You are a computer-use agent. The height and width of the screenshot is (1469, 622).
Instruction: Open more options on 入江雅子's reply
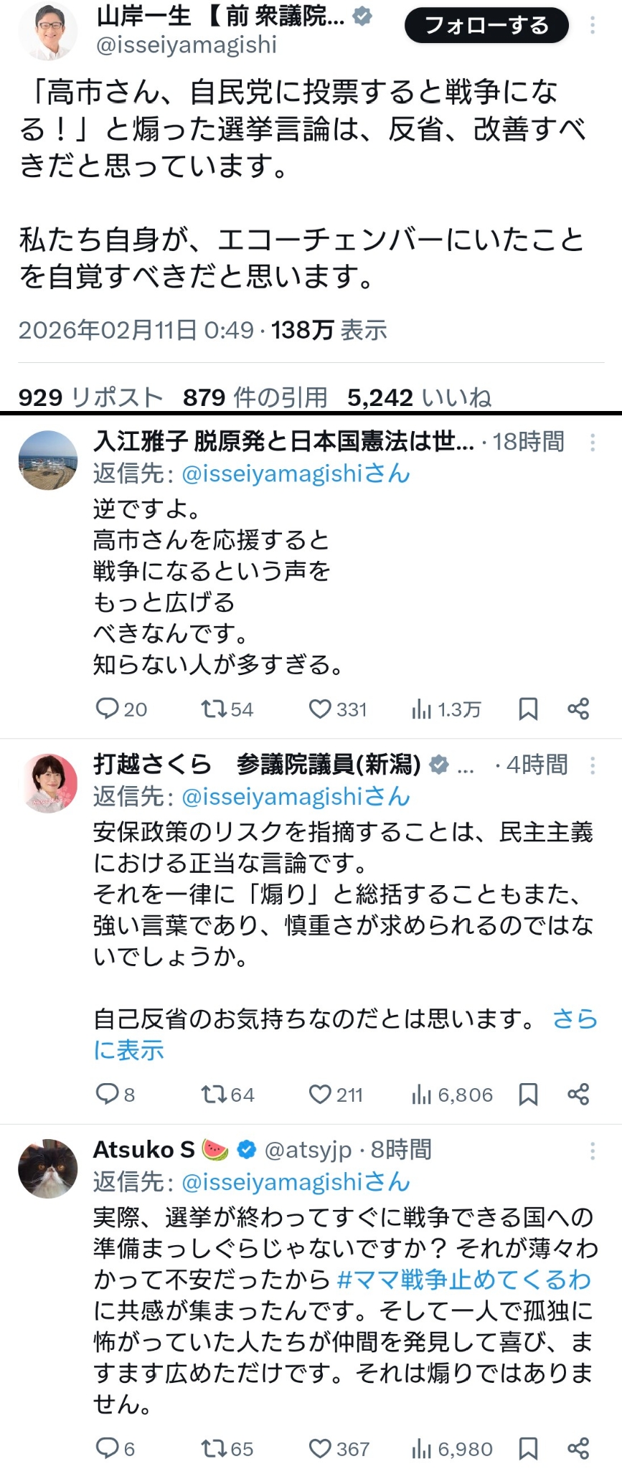[x=593, y=443]
